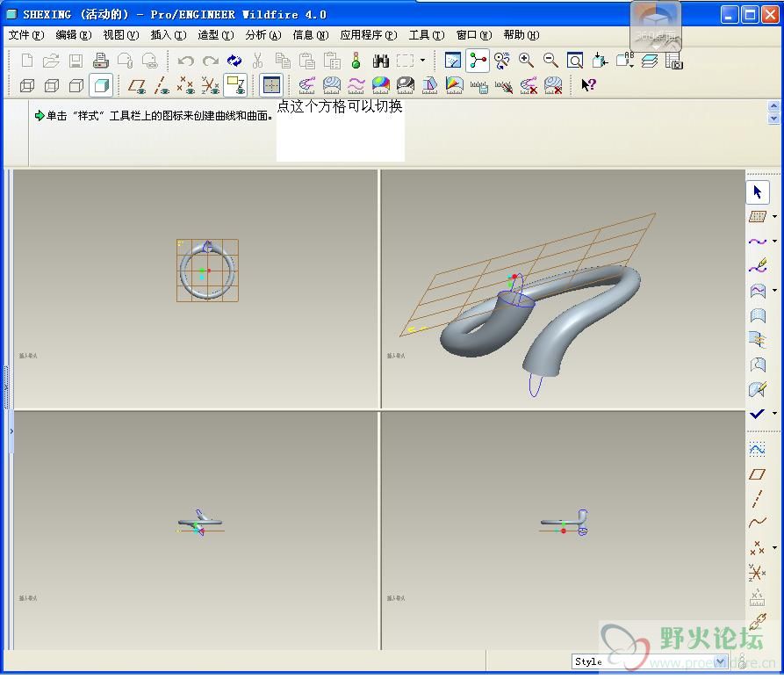The image size is (784, 679).
Task: Open the find binoculars tool
Action: (x=381, y=61)
